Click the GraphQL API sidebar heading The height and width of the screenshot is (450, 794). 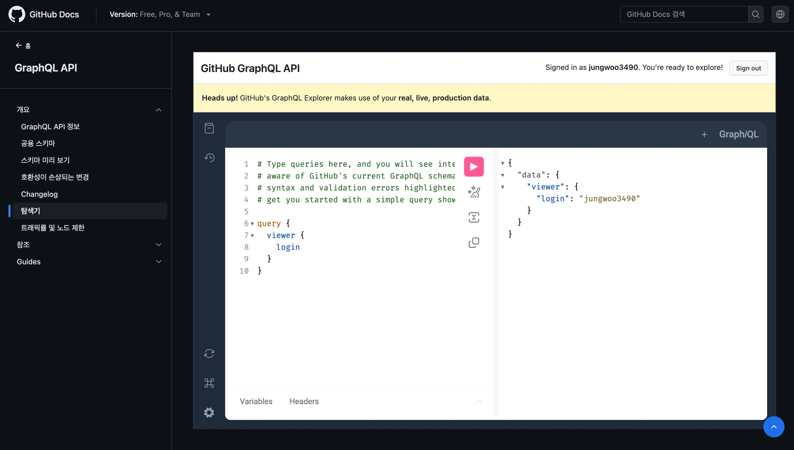46,68
